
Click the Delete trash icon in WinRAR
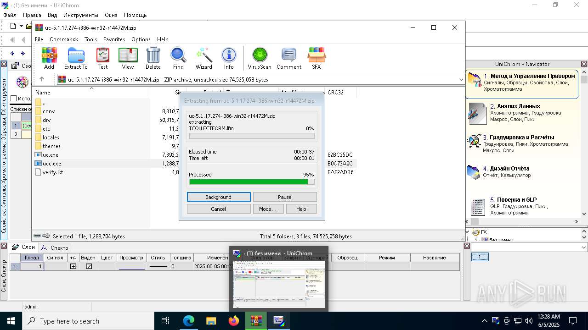pos(153,58)
